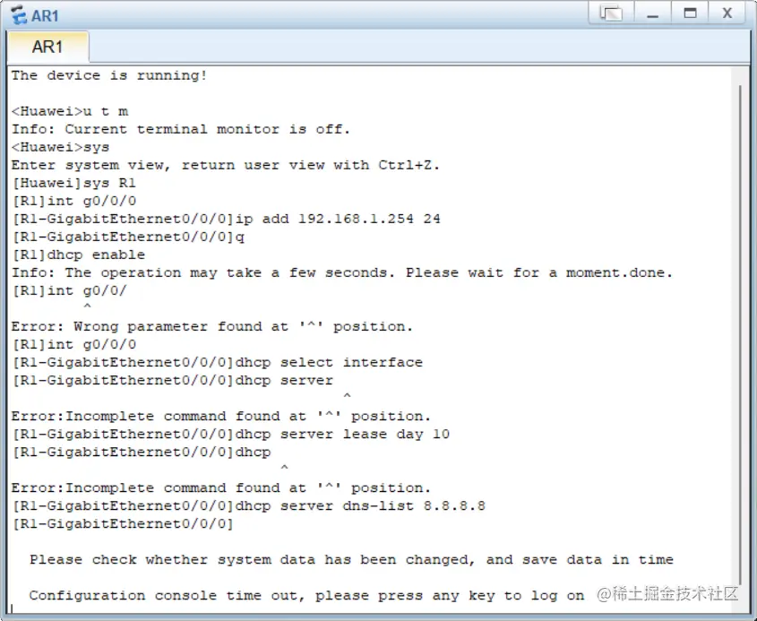Click 'Error: Wrong parameter found' line
The width and height of the screenshot is (757, 621).
(x=212, y=326)
